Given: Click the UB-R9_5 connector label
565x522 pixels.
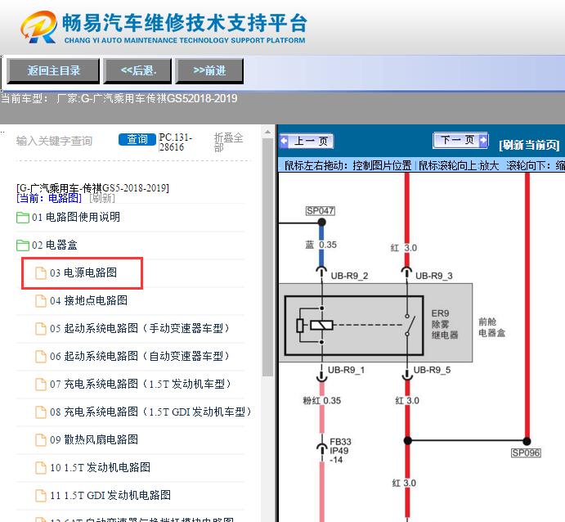Looking at the screenshot, I should [x=432, y=371].
